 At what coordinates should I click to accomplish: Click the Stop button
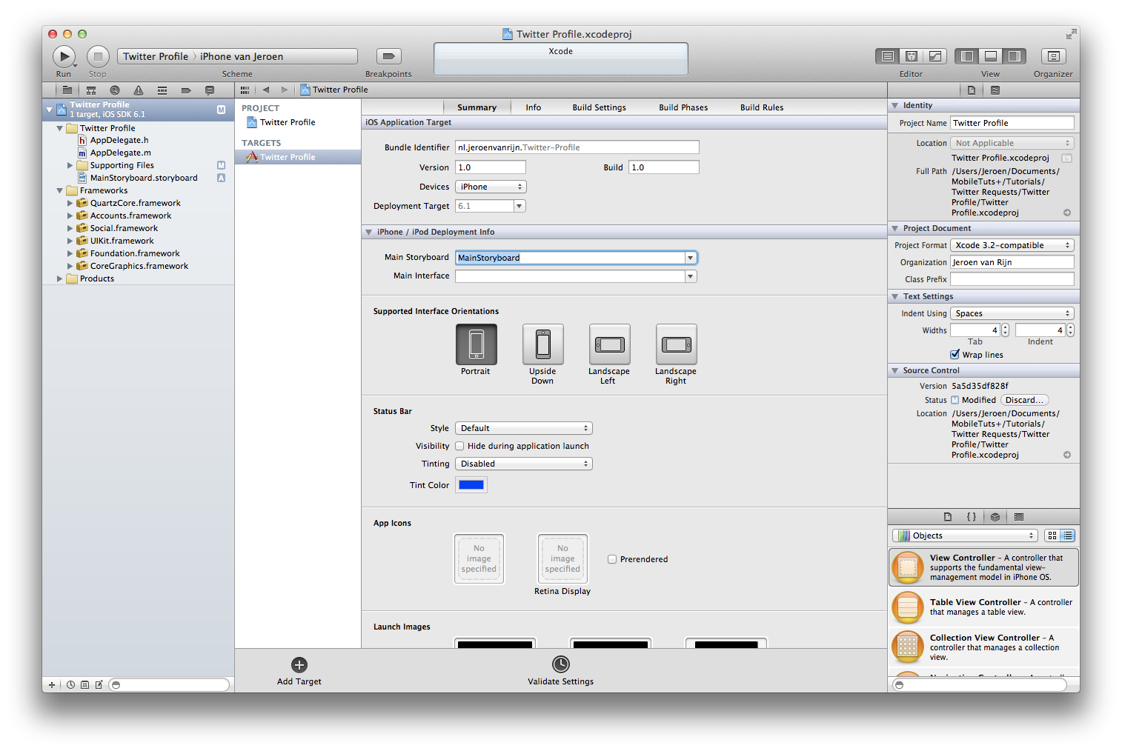98,56
